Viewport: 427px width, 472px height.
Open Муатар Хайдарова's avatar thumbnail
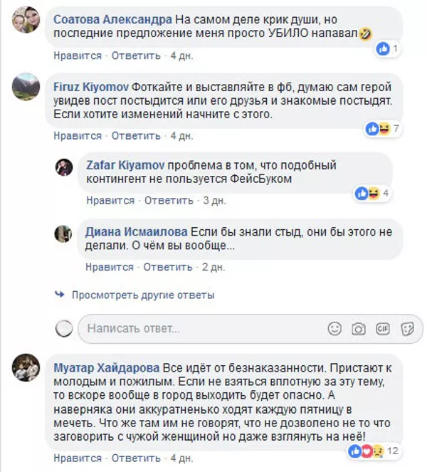tap(27, 367)
